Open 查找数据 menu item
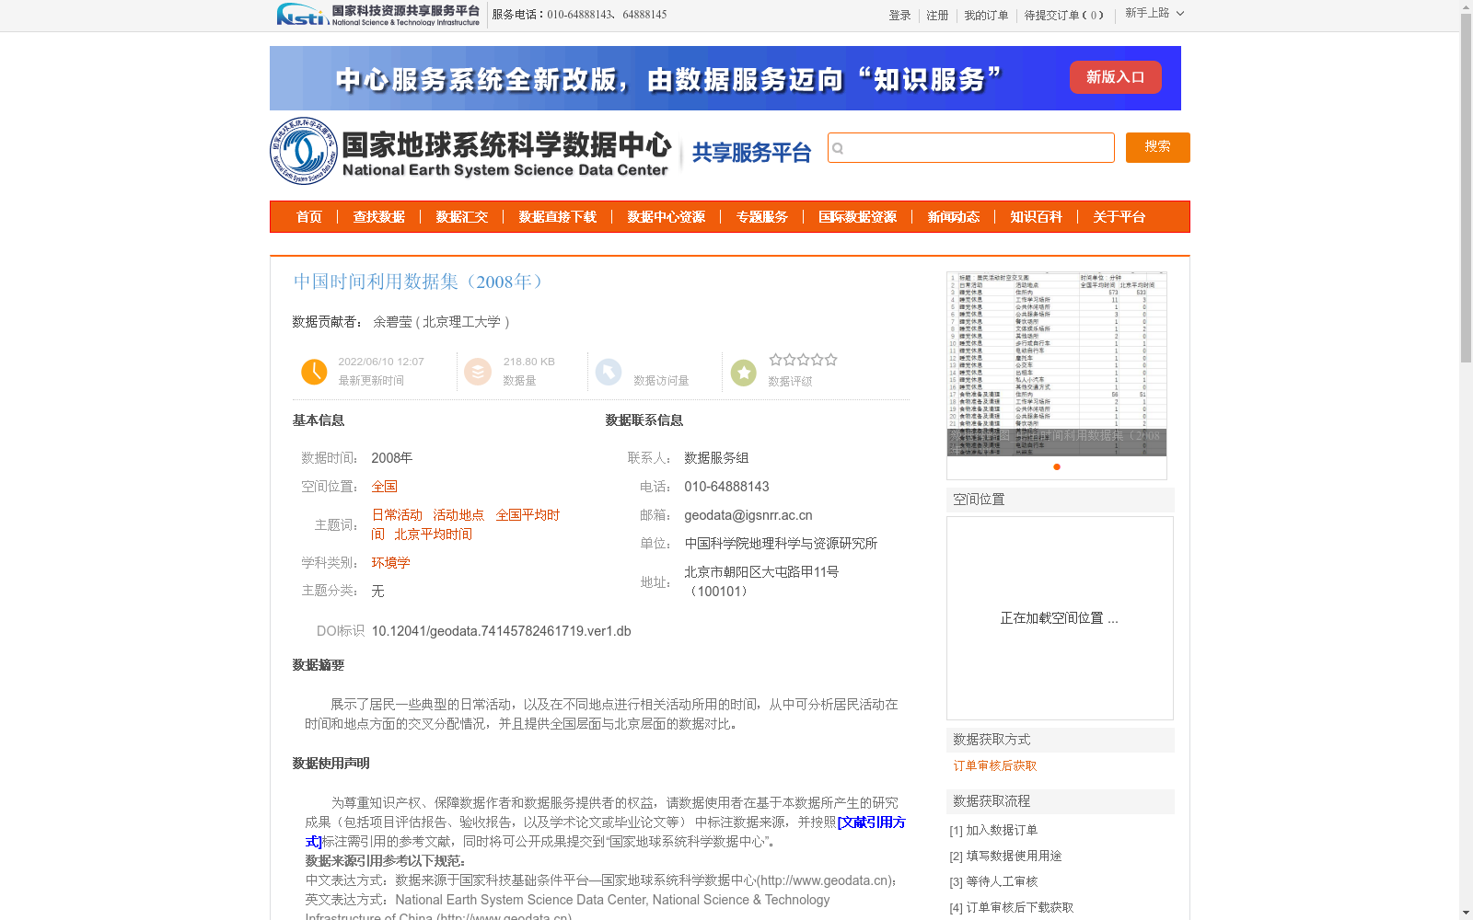Screen dimensions: 1473x920 pyautogui.click(x=379, y=217)
